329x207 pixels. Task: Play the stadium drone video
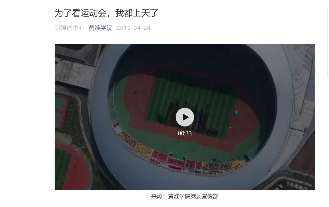point(185,117)
